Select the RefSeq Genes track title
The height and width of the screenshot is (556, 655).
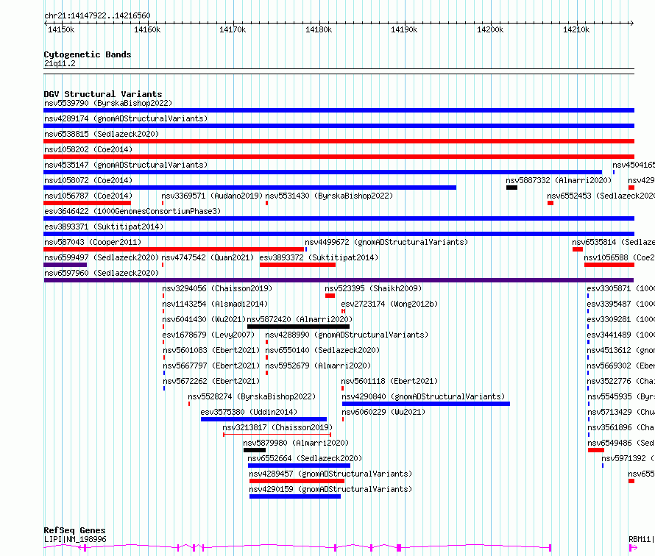click(x=75, y=530)
